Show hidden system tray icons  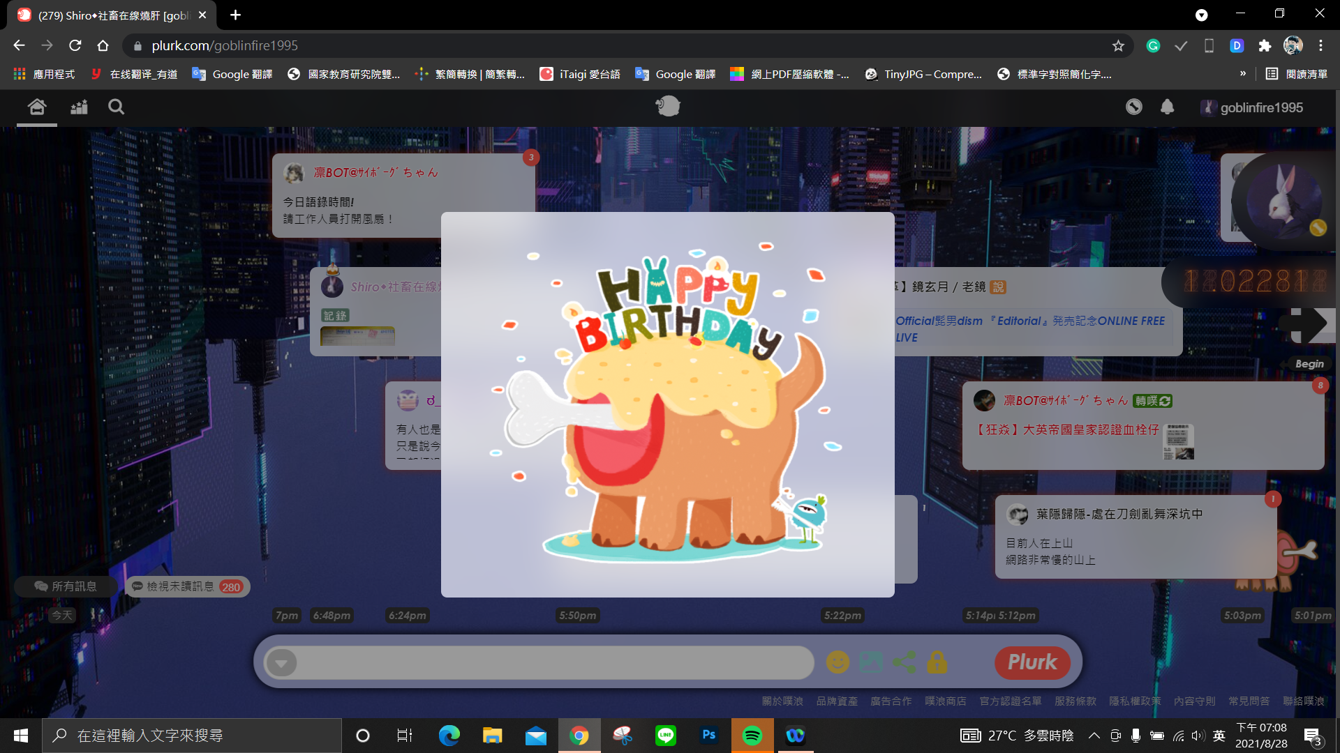tap(1094, 736)
